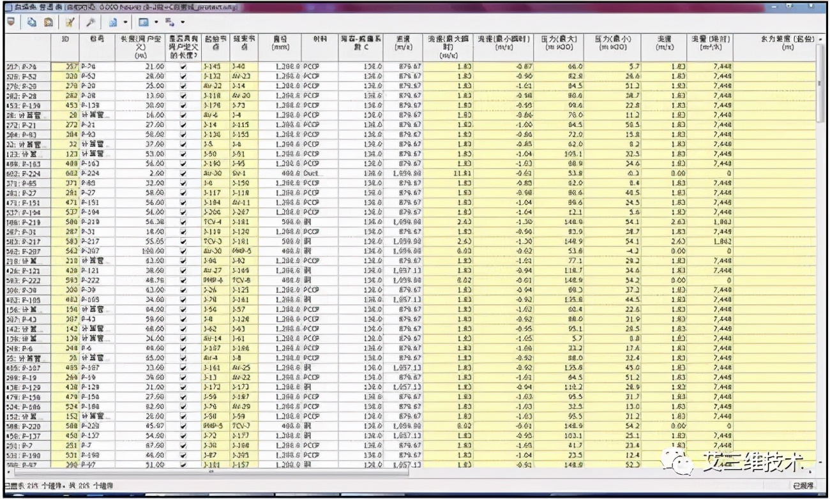Open the dropdown arrow beside the report icon

[124, 22]
